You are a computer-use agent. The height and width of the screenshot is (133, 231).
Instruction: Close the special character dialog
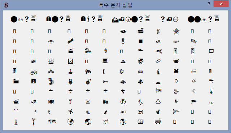click(221, 4)
